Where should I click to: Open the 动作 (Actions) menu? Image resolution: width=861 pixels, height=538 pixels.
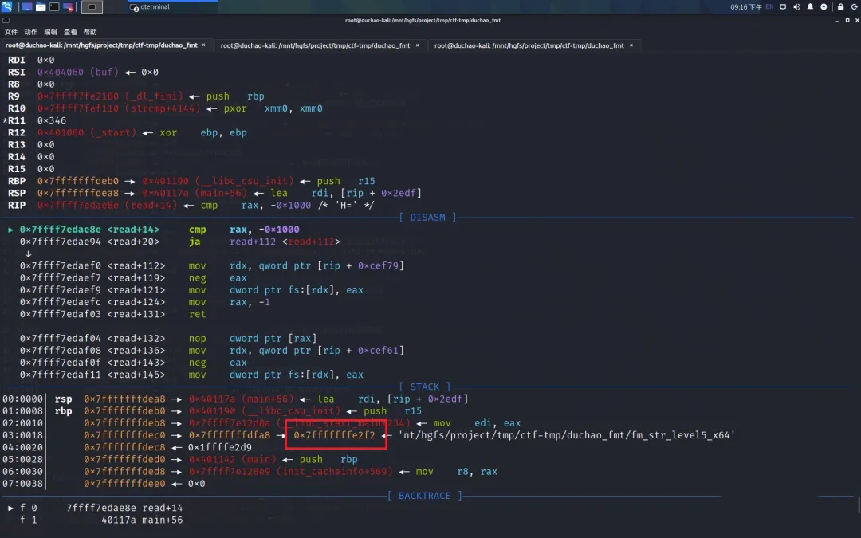point(31,33)
